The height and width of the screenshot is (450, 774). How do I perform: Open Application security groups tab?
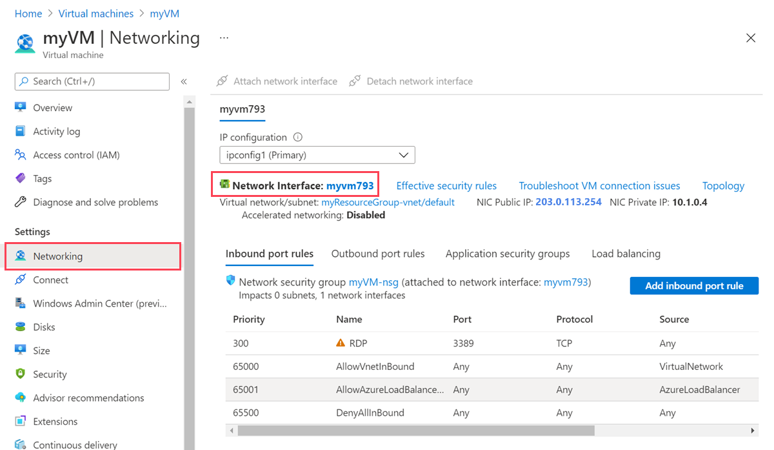(x=508, y=254)
